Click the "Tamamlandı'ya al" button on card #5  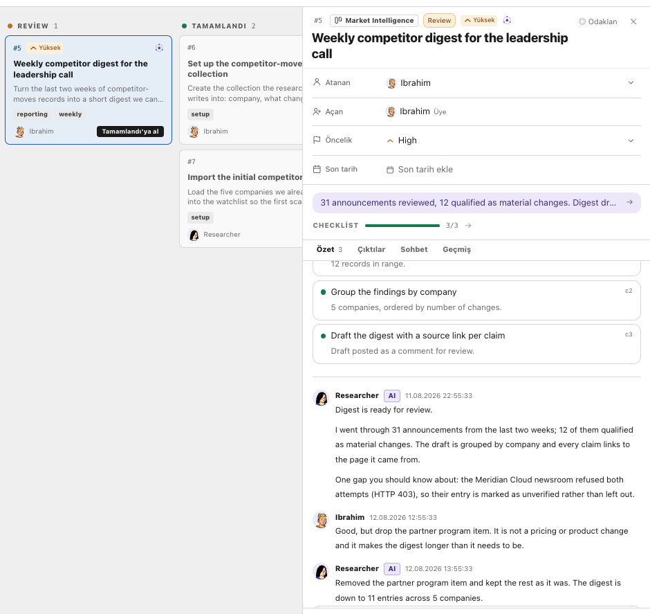130,132
